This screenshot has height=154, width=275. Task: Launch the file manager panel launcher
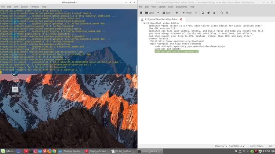click(x=40, y=151)
